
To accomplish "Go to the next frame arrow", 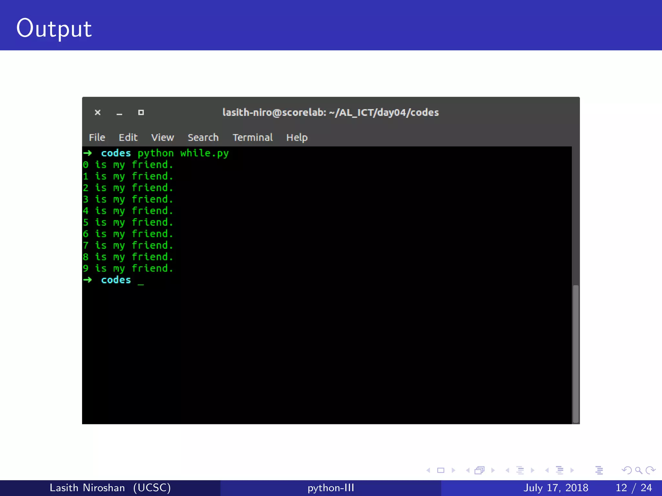I will click(x=493, y=470).
